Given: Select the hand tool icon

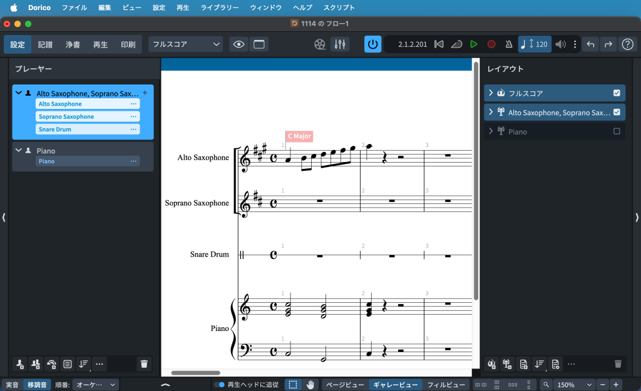Looking at the screenshot, I should 310,385.
